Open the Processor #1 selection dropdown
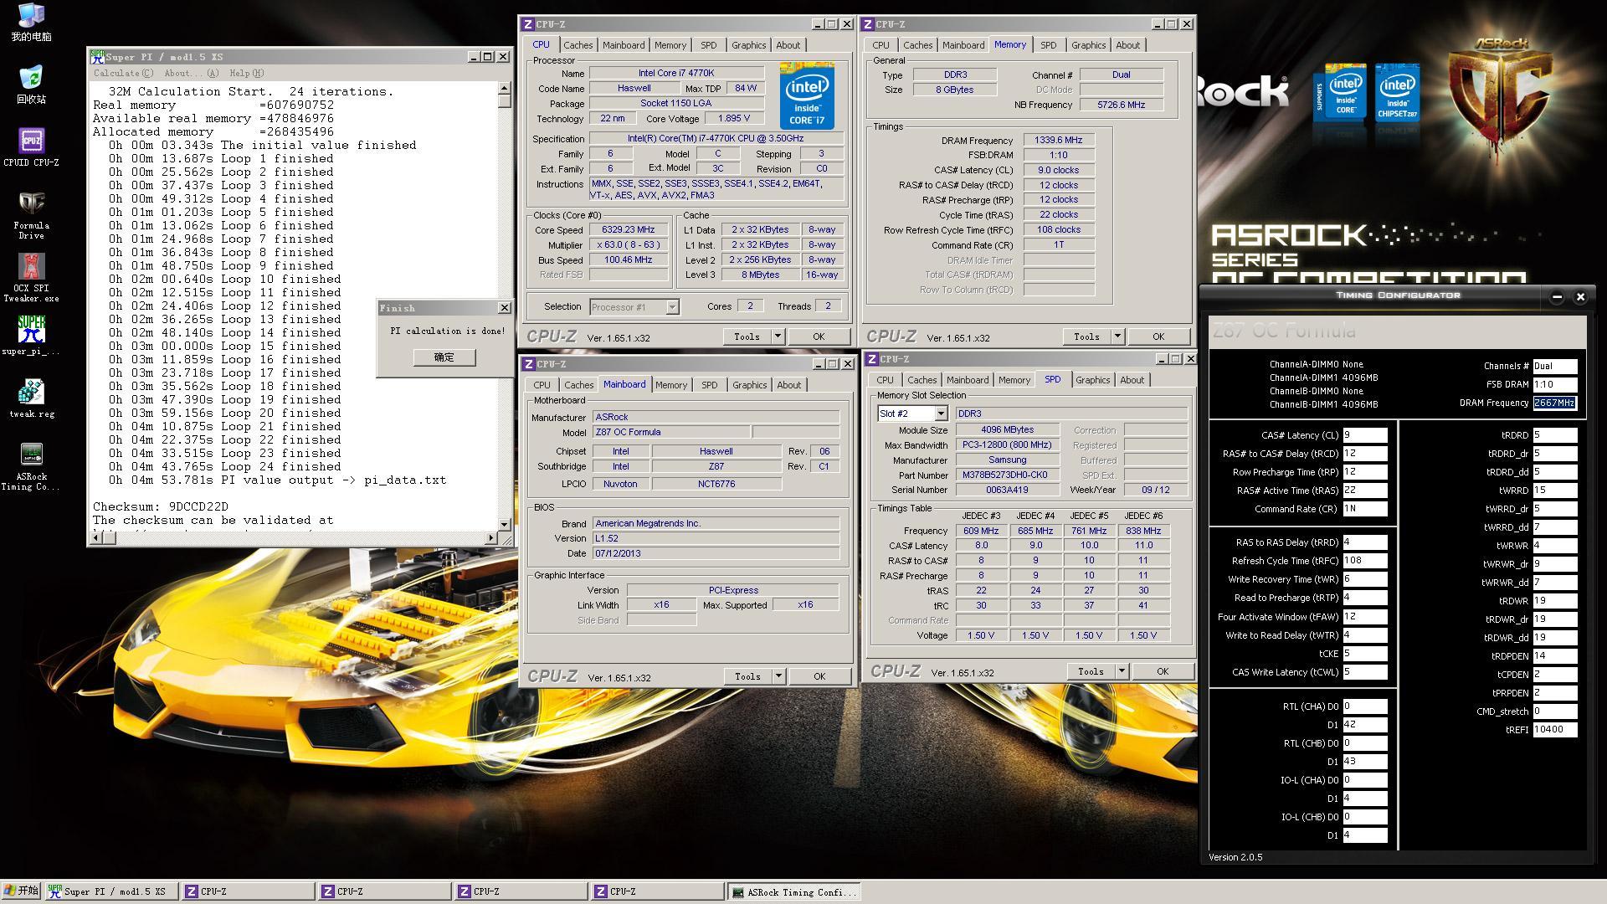Screen dimensions: 1607x904 (672, 307)
